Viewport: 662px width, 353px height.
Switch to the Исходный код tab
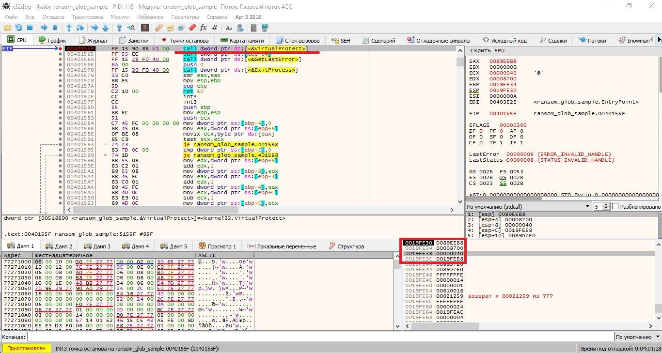click(x=504, y=40)
